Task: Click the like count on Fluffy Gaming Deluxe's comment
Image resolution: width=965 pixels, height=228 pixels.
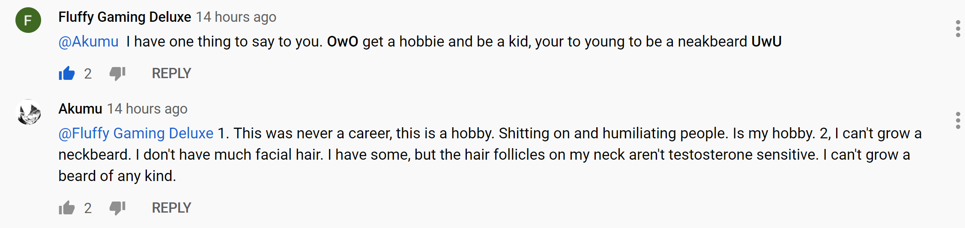Action: click(x=88, y=74)
